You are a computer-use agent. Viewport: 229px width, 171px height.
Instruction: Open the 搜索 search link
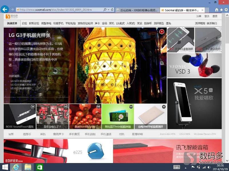tap(215, 16)
